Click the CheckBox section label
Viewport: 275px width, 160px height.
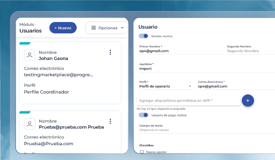tap(146, 145)
